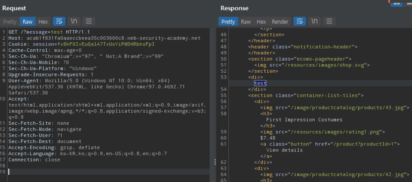The width and height of the screenshot is (412, 182).
Task: Open the Hex tab in Response panel
Action: tap(261, 22)
